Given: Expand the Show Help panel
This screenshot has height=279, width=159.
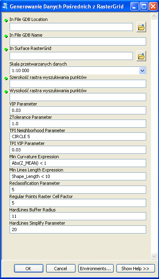Looking at the screenshot, I should [x=136, y=268].
